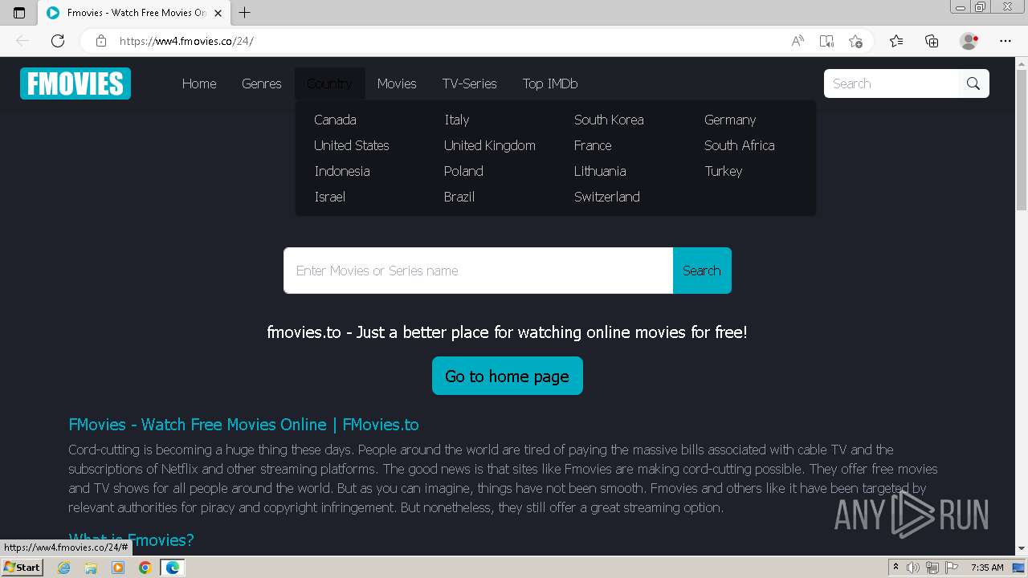The image size is (1028, 578).
Task: Click FMovies - Watch Free Movies Online heading
Action: [243, 425]
